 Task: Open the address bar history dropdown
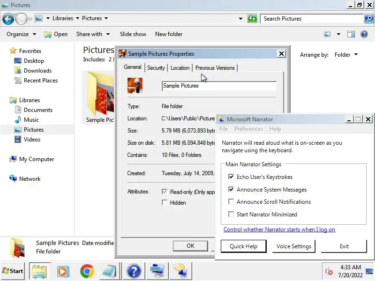tap(240, 19)
